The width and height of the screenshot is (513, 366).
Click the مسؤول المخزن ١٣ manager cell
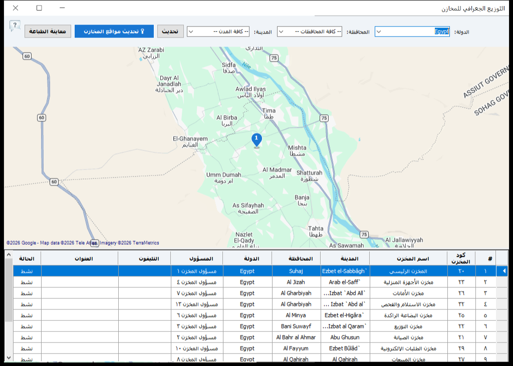pos(196,304)
